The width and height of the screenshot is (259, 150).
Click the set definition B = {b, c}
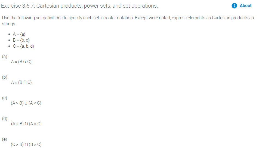pyautogui.click(x=21, y=40)
